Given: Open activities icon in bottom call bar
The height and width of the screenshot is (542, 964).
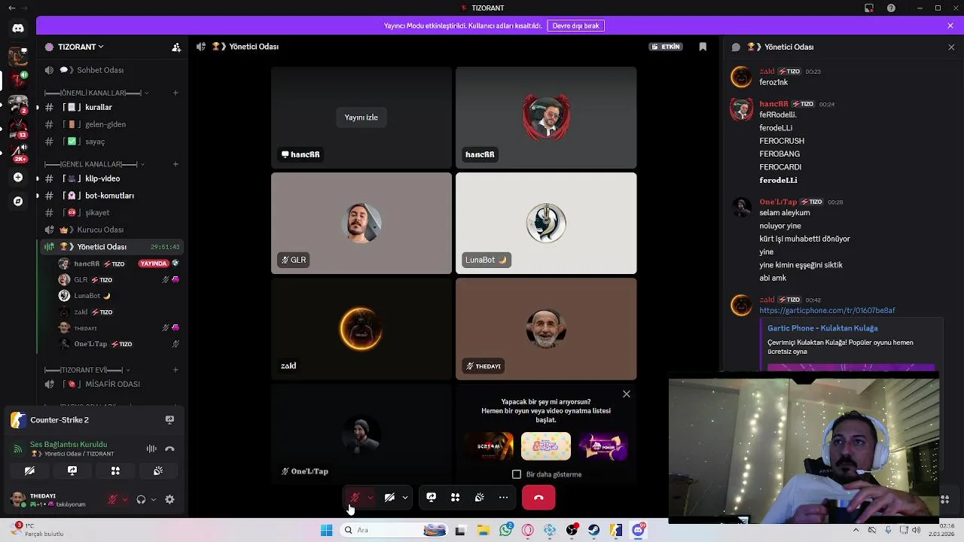Looking at the screenshot, I should point(455,498).
